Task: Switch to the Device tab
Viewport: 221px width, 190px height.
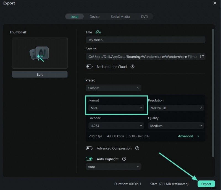Action: click(x=94, y=17)
